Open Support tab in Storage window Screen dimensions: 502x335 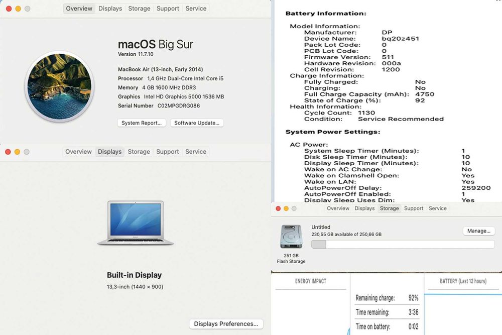tap(414, 208)
